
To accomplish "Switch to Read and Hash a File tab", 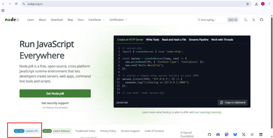I will (174, 39).
